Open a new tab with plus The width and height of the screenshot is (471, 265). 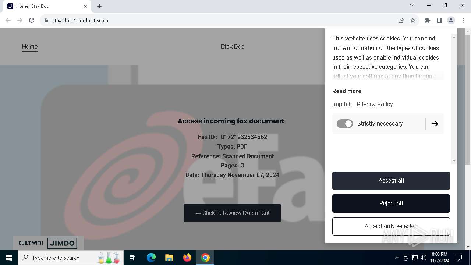(x=99, y=6)
